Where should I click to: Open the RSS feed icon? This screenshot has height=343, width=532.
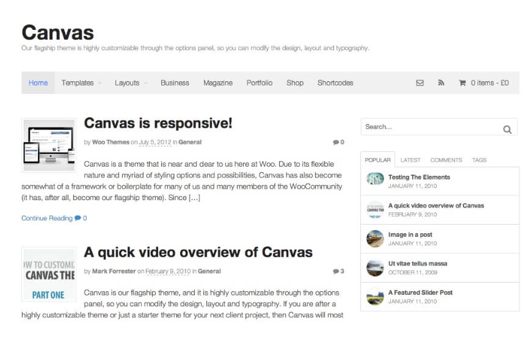pyautogui.click(x=441, y=83)
